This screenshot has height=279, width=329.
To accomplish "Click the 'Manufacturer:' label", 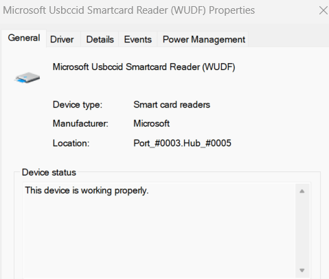I will 80,123.
